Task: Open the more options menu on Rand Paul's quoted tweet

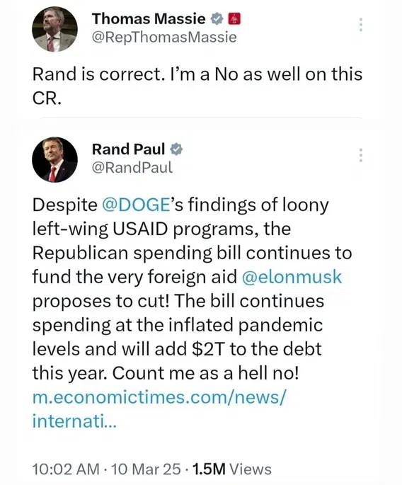Action: coord(360,155)
